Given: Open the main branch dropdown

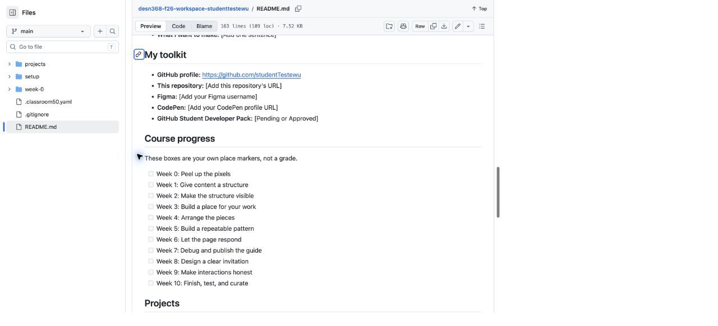Looking at the screenshot, I should [x=48, y=31].
